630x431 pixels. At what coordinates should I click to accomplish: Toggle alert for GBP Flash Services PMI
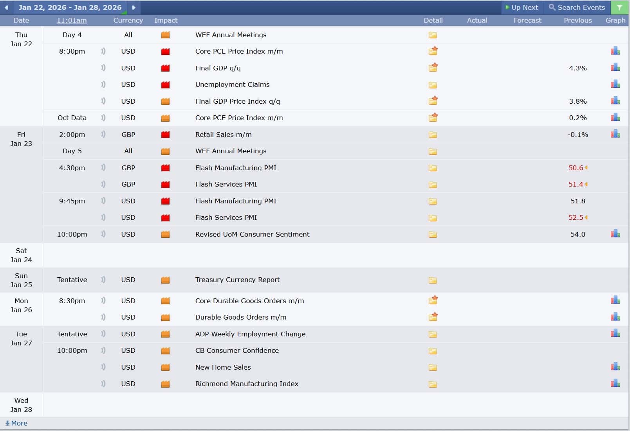click(103, 184)
